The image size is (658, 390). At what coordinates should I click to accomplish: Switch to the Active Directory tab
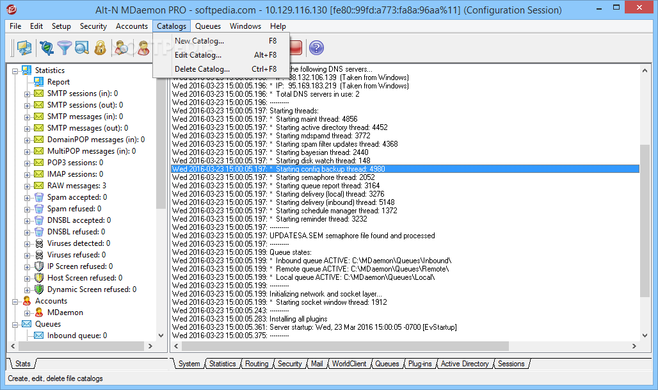tap(465, 364)
